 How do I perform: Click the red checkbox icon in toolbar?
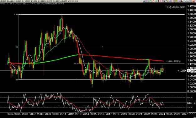point(193,1)
